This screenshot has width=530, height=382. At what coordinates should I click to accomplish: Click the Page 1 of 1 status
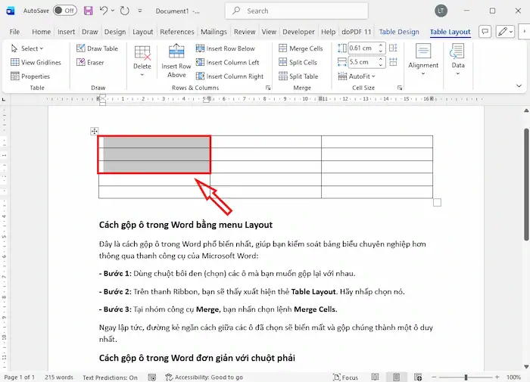[x=19, y=377]
